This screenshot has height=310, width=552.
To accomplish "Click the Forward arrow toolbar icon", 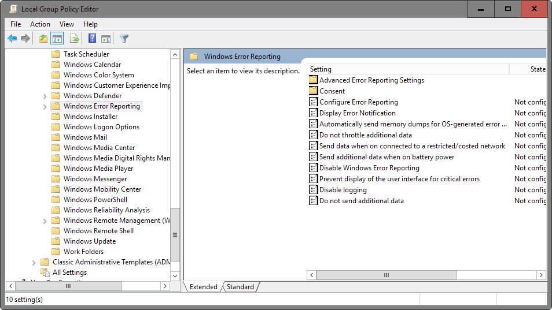I will click(25, 39).
